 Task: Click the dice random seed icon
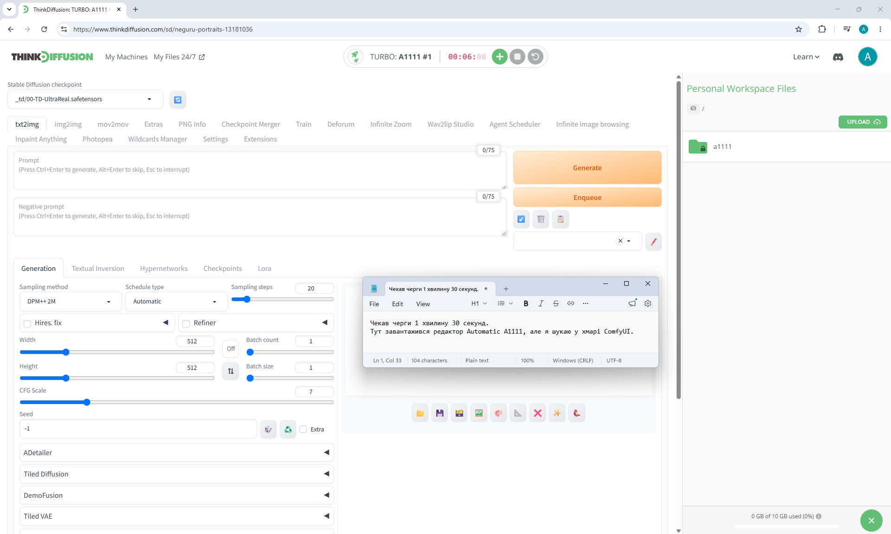pyautogui.click(x=268, y=429)
